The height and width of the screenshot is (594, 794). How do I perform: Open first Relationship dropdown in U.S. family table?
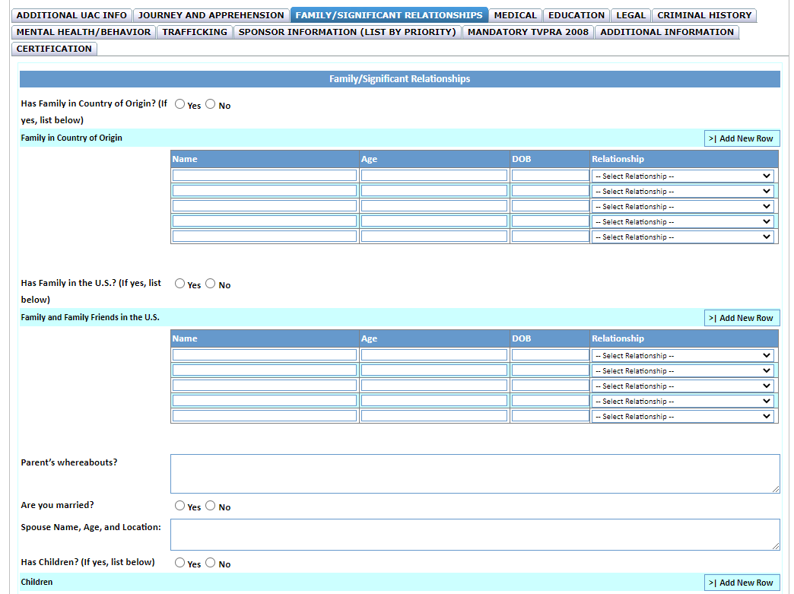[683, 356]
